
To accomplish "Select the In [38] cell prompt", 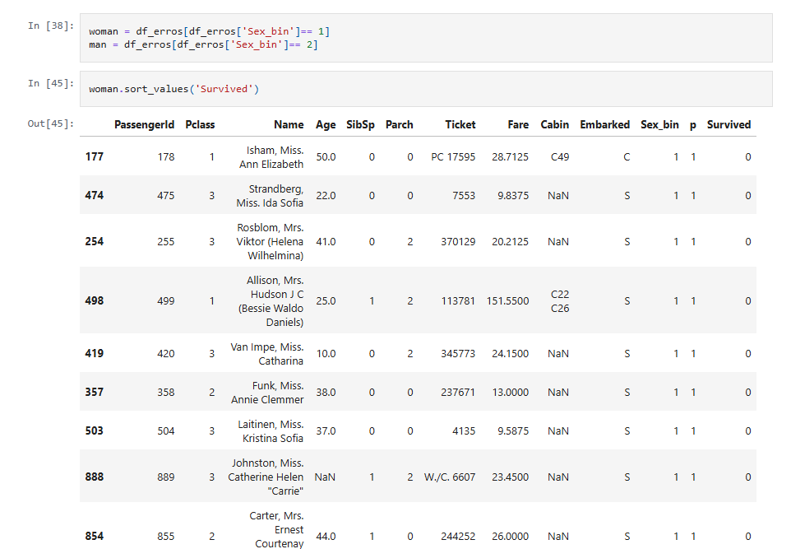I will [x=51, y=26].
